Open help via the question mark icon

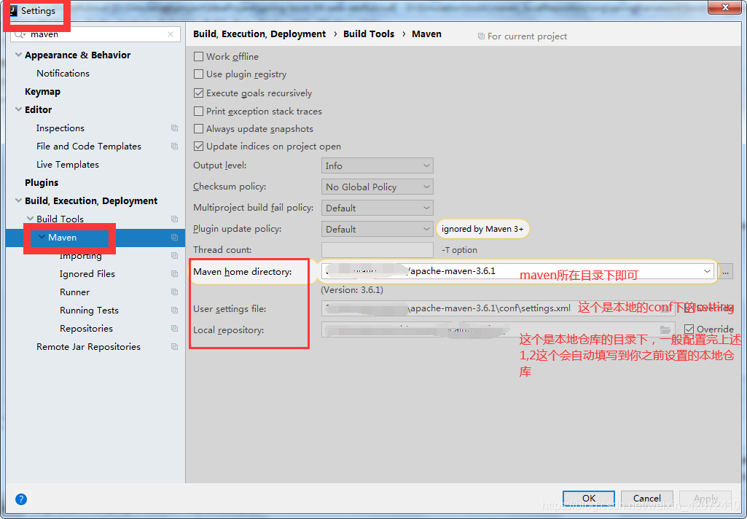[x=21, y=499]
